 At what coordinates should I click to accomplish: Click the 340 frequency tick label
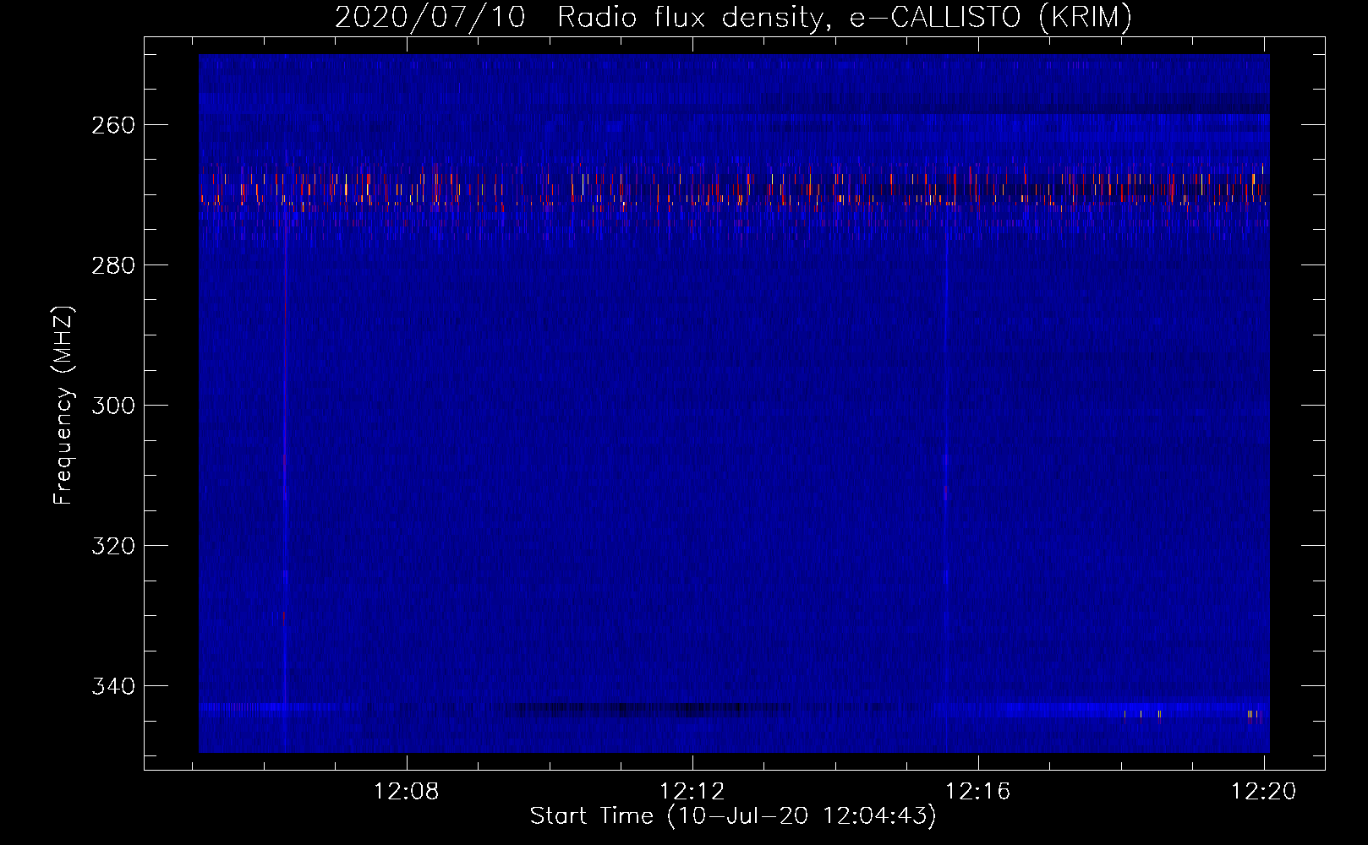pyautogui.click(x=112, y=686)
